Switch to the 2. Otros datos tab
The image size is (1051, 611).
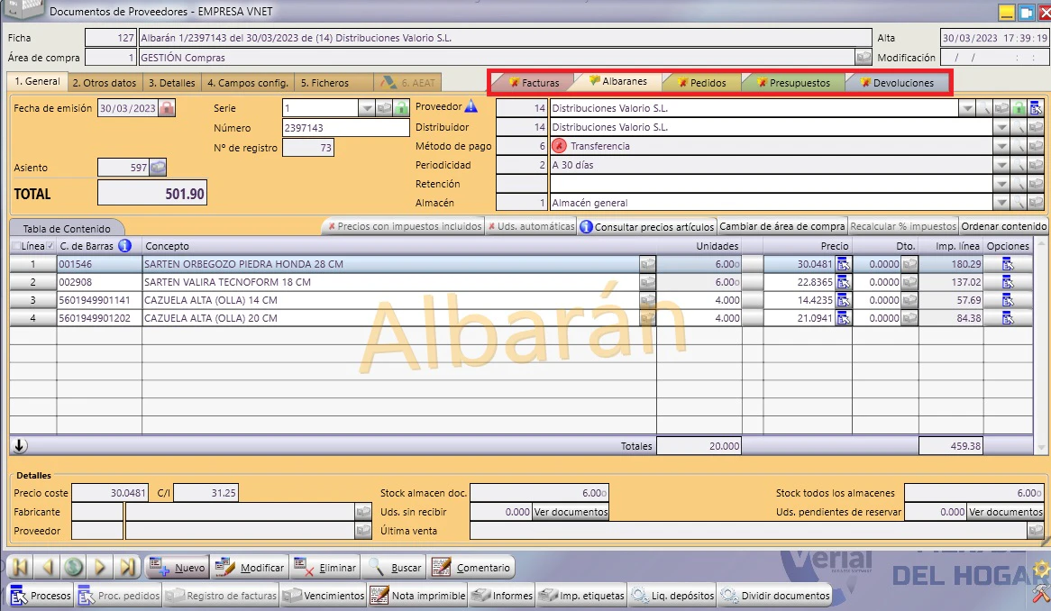105,82
